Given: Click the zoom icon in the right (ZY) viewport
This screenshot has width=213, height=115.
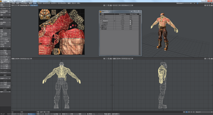Looking at the screenshot, I should [210, 59].
